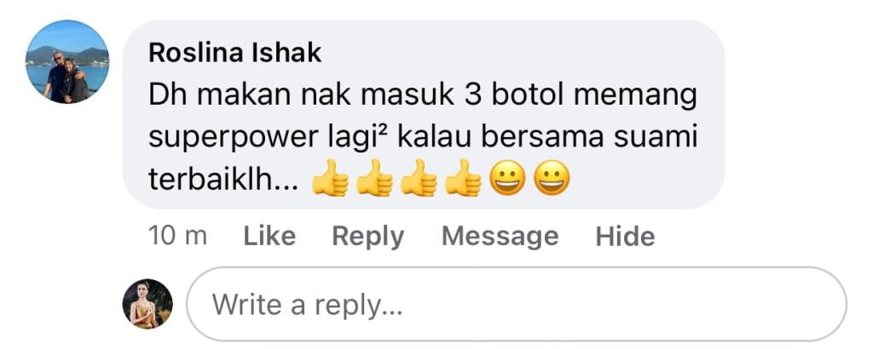Send a Message to the commenter

click(500, 237)
